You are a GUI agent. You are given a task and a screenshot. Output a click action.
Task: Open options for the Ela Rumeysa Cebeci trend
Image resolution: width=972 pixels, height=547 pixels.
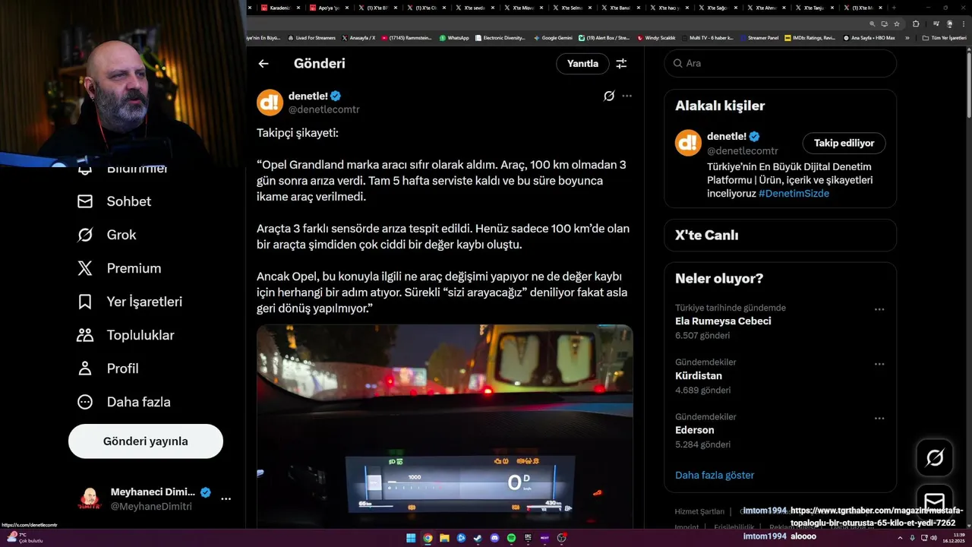879,309
